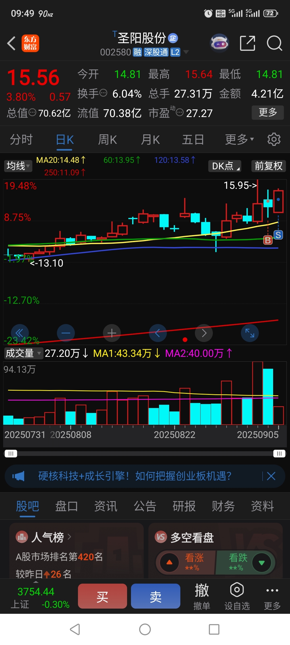
Task: Tap the VS 多空看盘 icon
Action: 161,537
